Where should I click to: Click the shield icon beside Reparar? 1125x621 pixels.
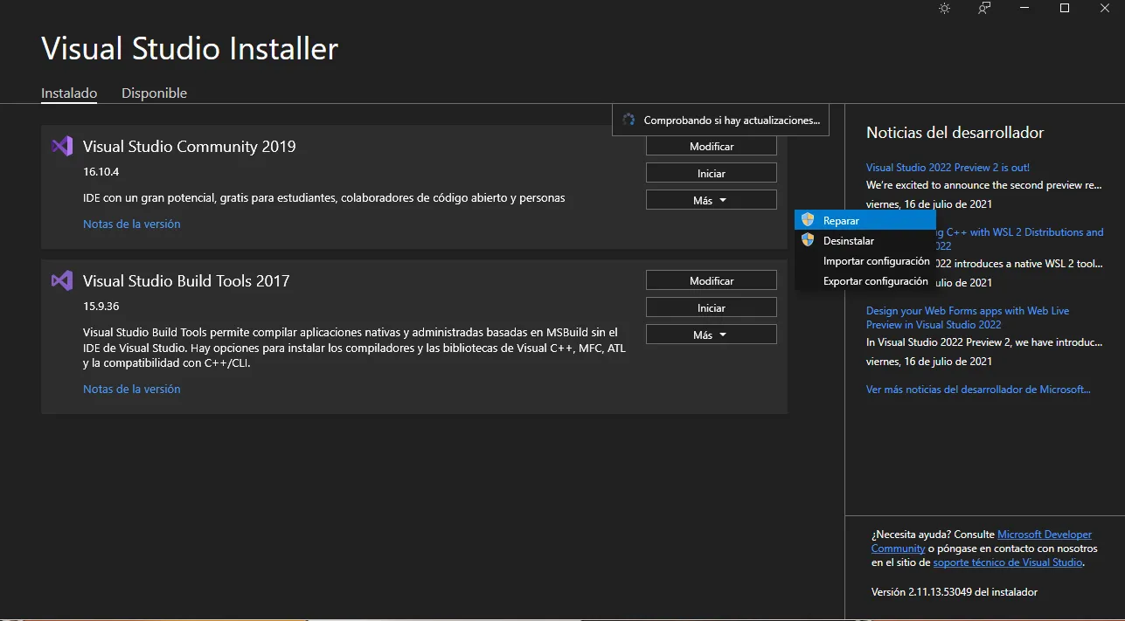pyautogui.click(x=808, y=220)
